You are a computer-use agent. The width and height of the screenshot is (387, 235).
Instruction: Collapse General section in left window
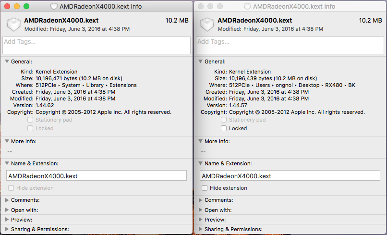click(x=7, y=62)
